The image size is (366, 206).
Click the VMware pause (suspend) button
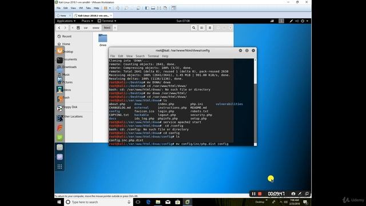105,8
